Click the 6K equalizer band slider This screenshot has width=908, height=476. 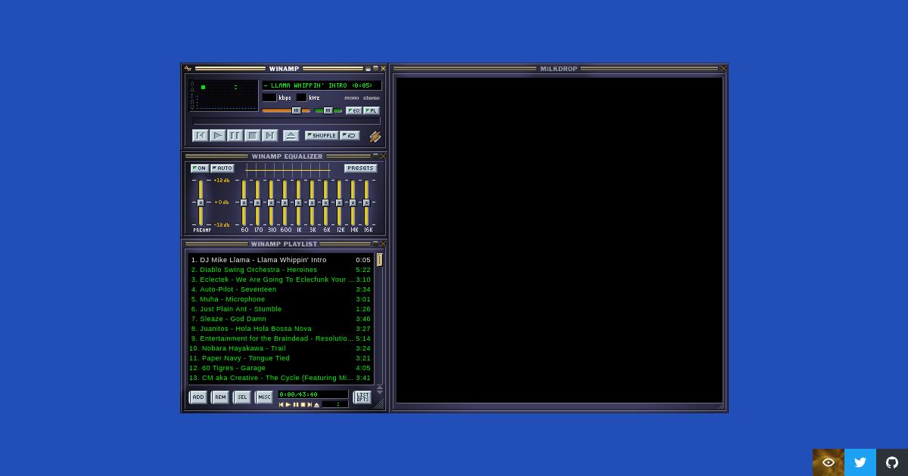click(x=325, y=202)
